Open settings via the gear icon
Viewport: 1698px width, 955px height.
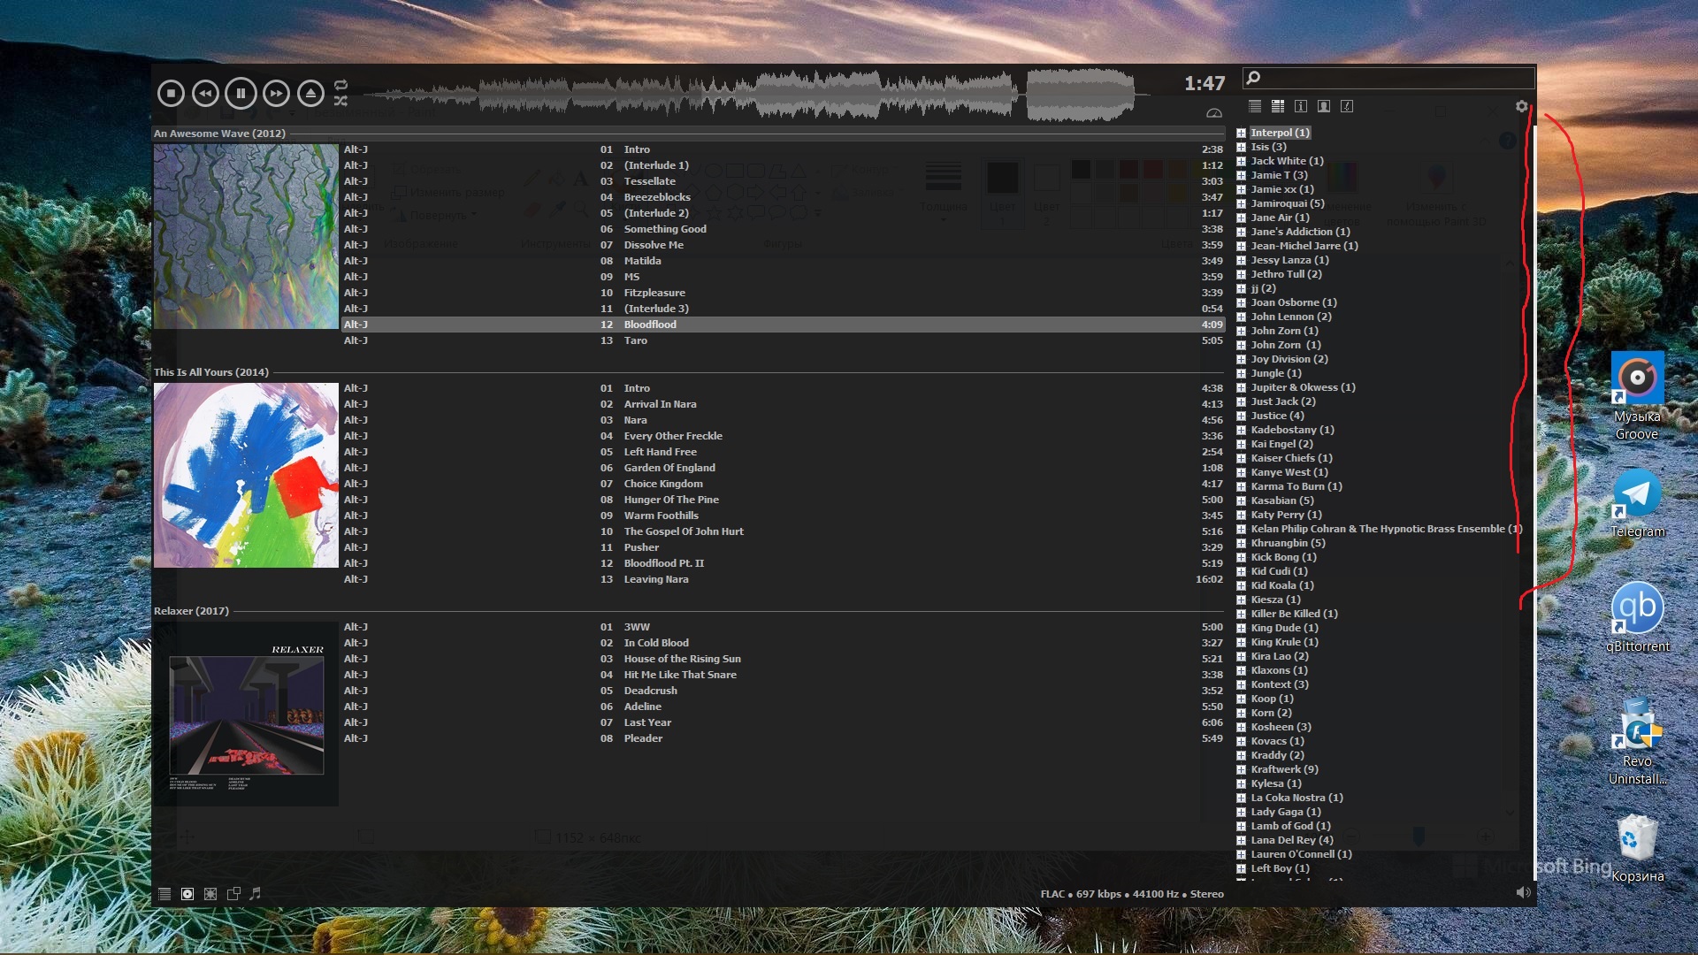click(1521, 106)
